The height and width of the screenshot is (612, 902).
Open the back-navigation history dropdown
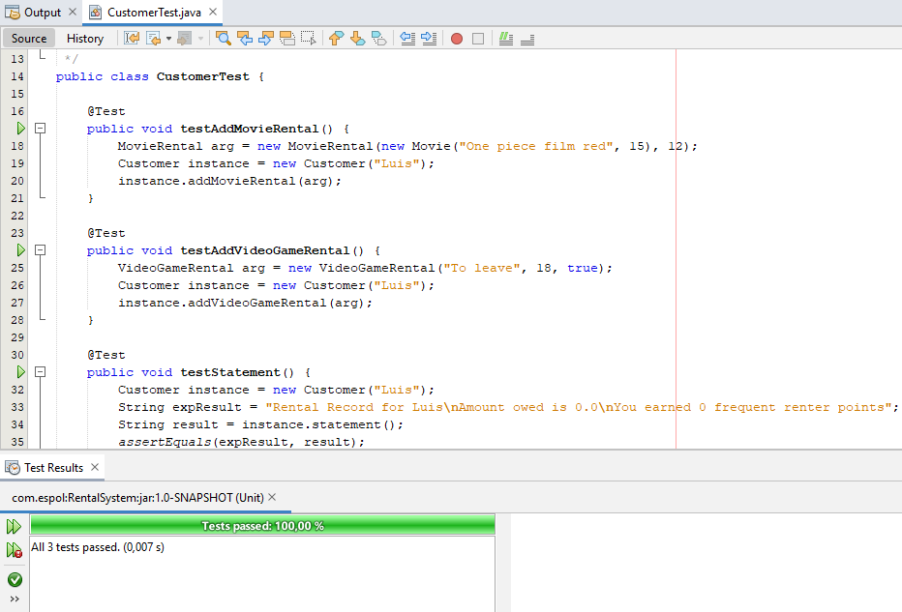[x=168, y=39]
